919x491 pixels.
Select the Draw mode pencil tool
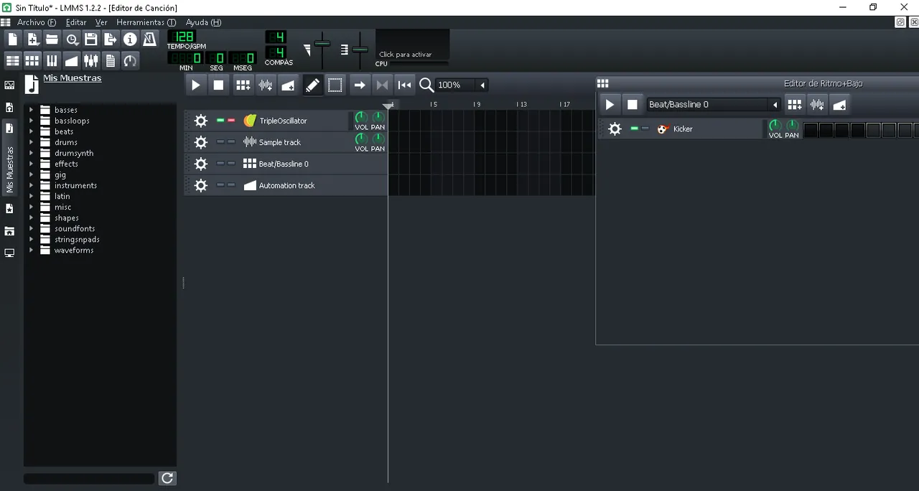click(312, 85)
